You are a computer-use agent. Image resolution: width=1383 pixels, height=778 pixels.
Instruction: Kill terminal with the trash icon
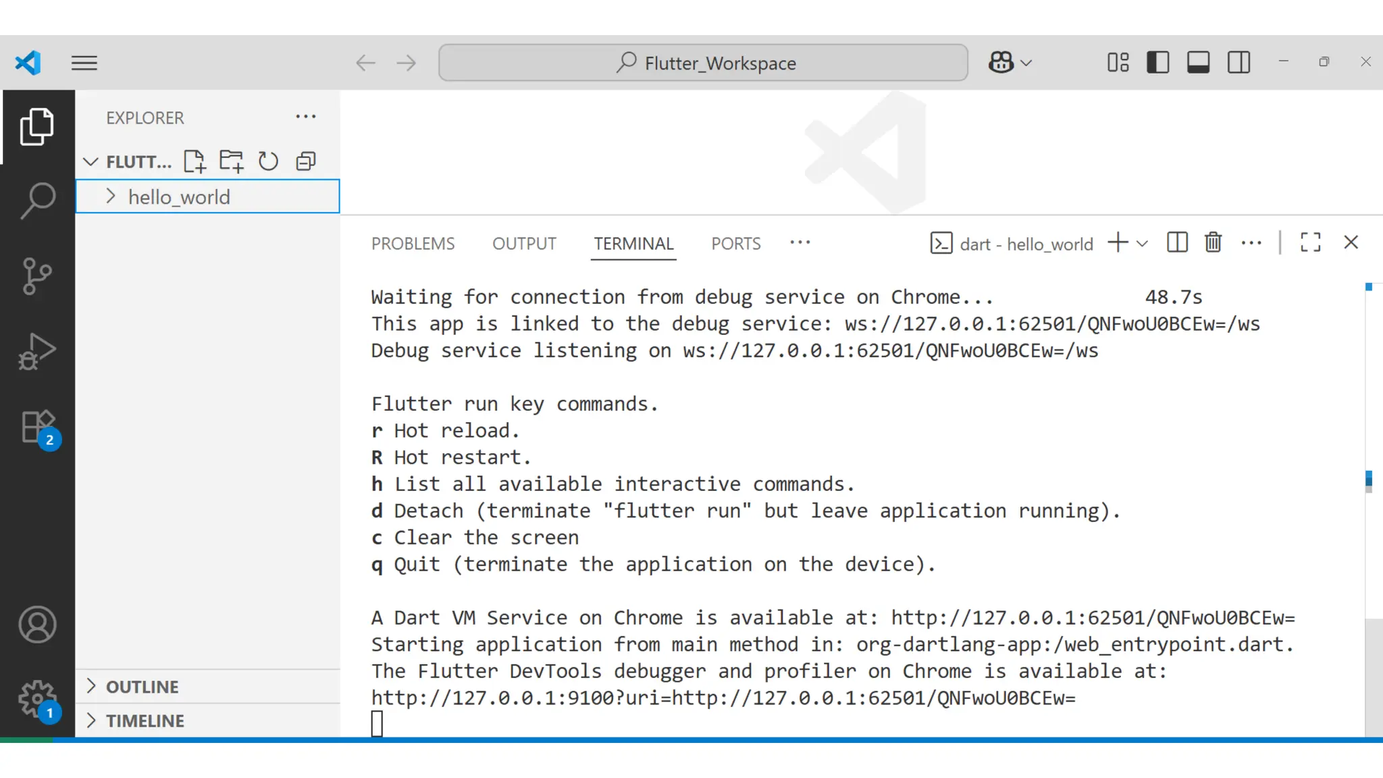[1213, 242]
